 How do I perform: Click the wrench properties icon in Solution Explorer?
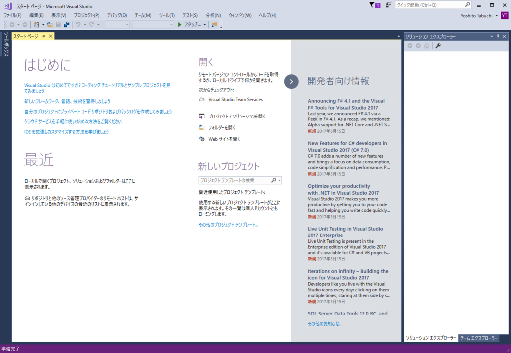tap(438, 46)
